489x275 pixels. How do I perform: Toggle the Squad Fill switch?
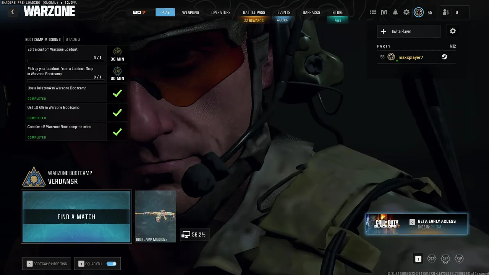tap(111, 264)
